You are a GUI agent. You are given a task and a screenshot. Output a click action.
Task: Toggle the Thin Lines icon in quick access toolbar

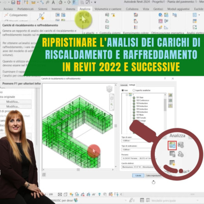coord(74,3)
